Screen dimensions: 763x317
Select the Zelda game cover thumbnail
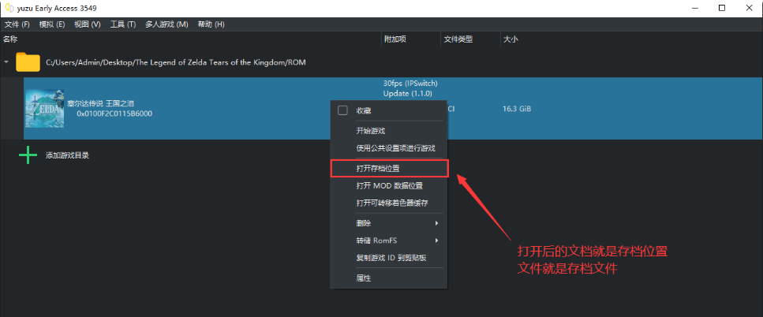pos(44,108)
